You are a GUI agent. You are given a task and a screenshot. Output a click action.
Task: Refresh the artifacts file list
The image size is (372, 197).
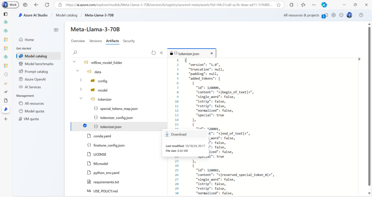[154, 53]
